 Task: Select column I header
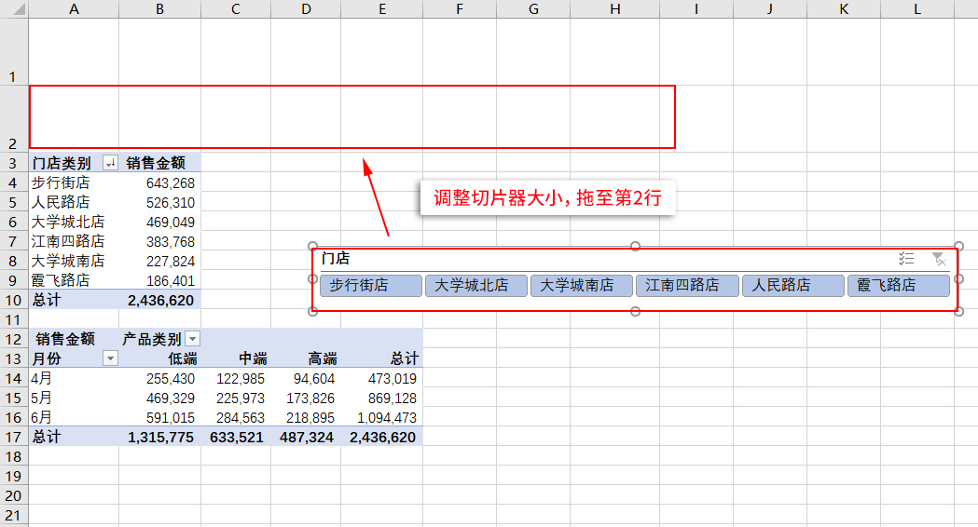696,8
